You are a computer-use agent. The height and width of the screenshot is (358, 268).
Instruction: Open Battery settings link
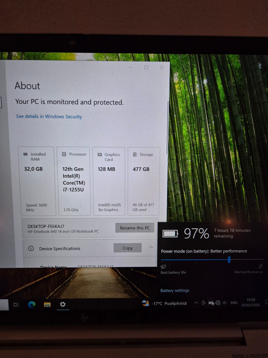click(175, 290)
